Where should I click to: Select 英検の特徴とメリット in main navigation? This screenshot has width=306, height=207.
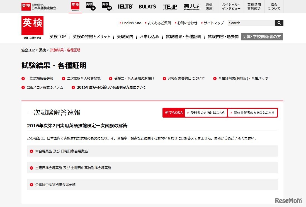[91, 37]
